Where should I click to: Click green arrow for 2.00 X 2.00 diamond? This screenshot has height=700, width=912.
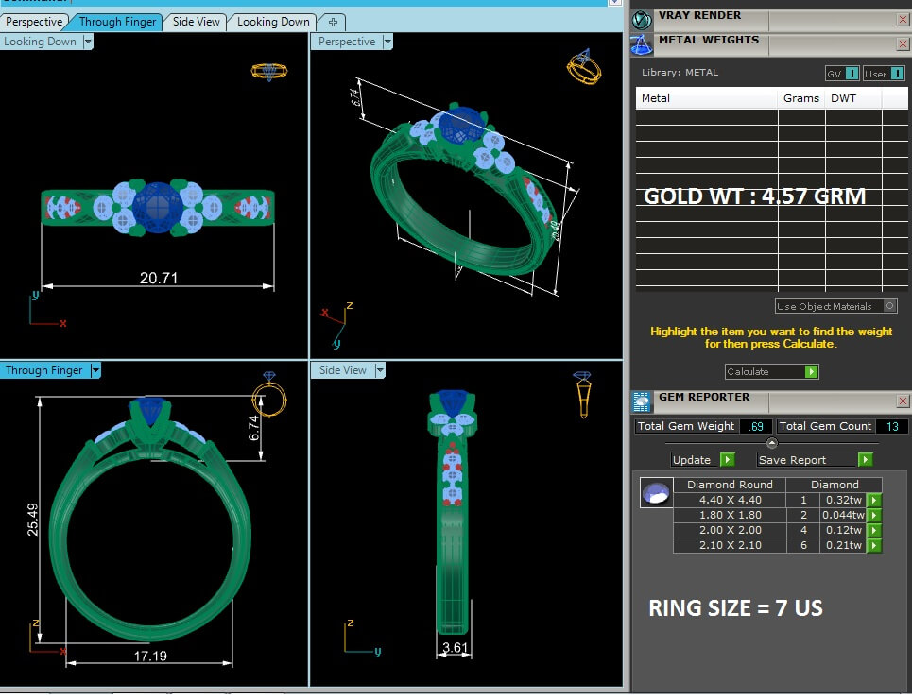click(x=874, y=531)
